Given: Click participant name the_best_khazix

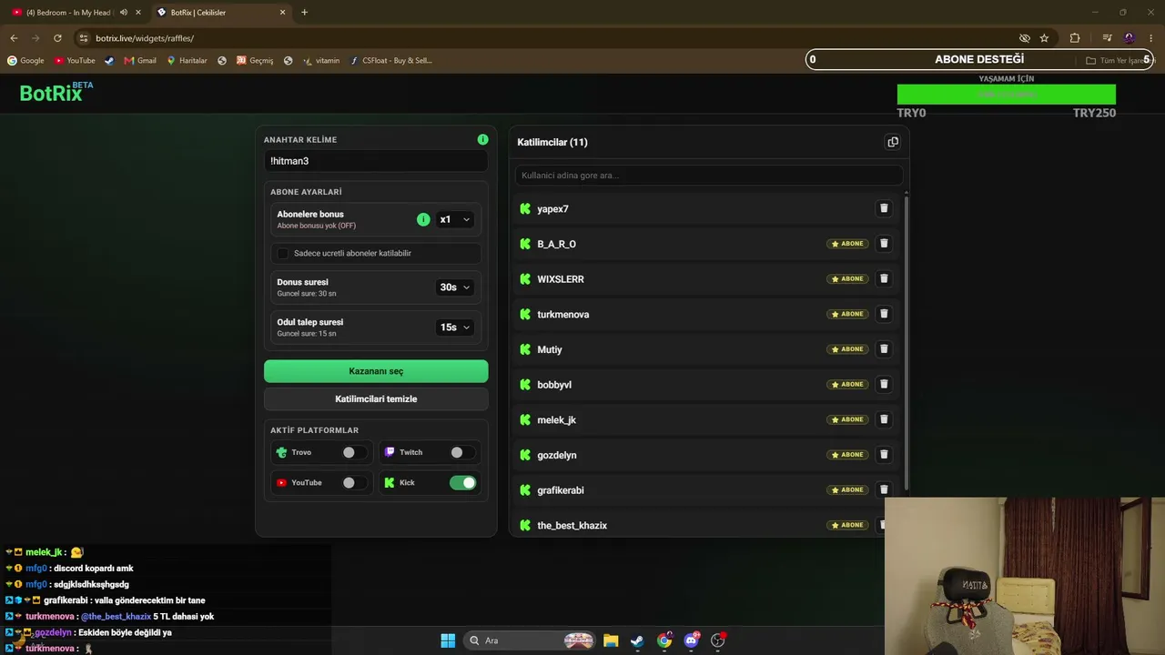Looking at the screenshot, I should (572, 526).
